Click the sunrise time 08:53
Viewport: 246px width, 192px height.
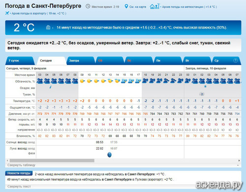tap(99, 142)
